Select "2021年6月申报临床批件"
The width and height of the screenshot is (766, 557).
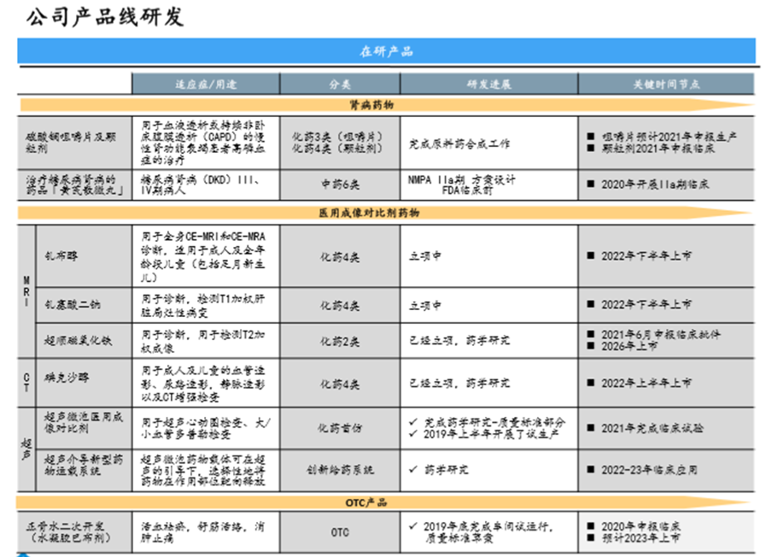661,335
